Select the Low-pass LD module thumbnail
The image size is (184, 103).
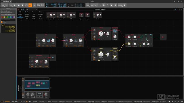pos(51,15)
